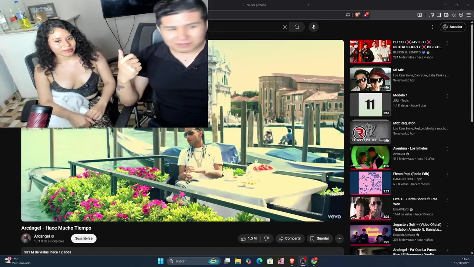Screen dimensions: 474x267
Task: Open Brave browser from the taskbar
Action: coord(292,261)
